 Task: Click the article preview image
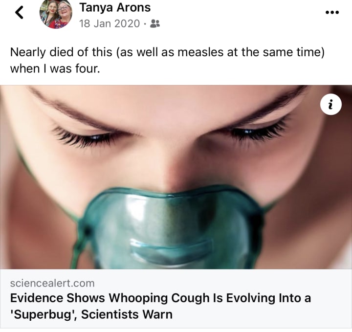[176, 177]
